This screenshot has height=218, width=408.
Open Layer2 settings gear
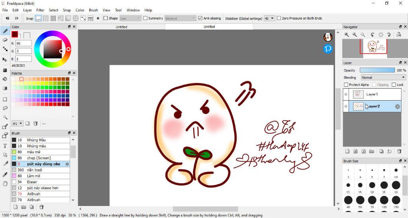397,106
